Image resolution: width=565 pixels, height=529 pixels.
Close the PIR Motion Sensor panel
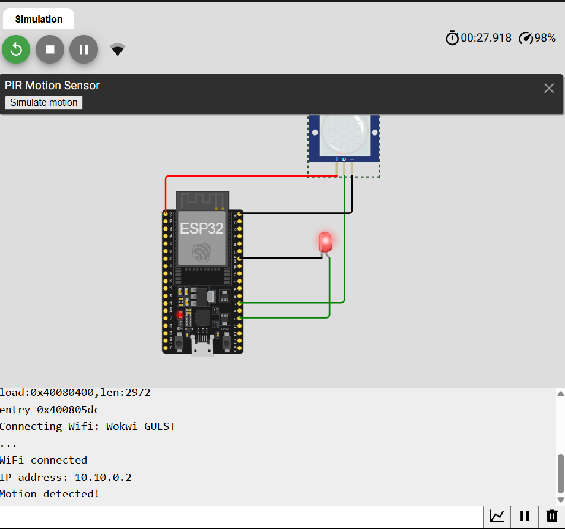[548, 87]
